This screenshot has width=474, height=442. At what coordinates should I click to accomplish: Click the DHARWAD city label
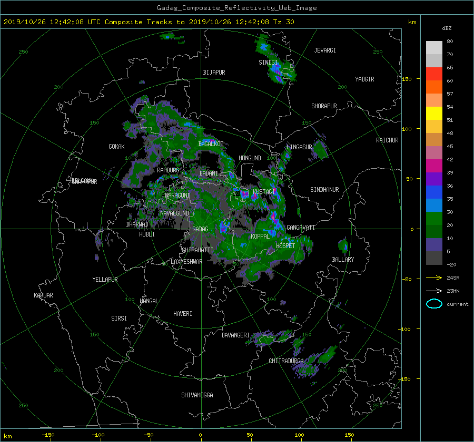pyautogui.click(x=137, y=224)
